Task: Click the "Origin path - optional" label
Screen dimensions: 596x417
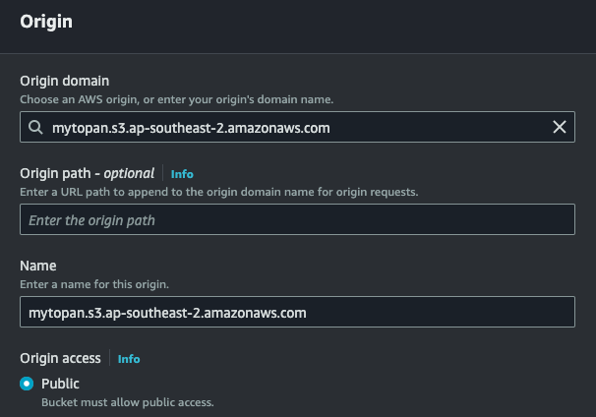Action: click(87, 173)
